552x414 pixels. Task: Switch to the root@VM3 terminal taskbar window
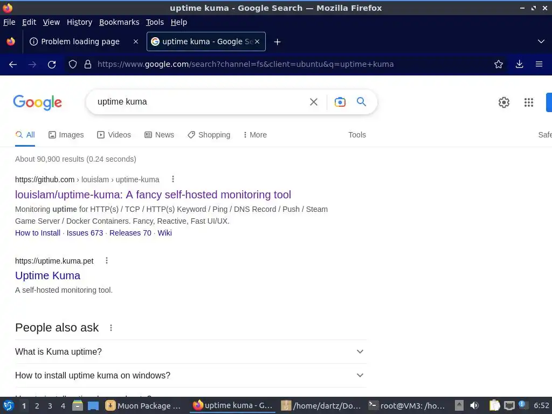point(408,406)
